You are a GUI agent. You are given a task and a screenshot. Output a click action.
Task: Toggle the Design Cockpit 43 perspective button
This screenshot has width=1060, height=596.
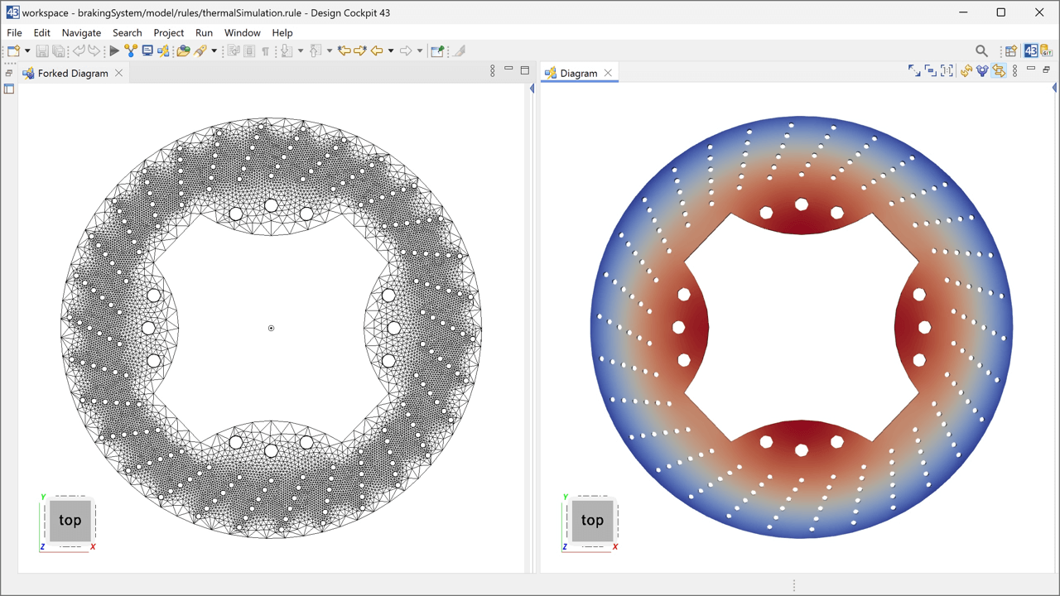tap(1030, 51)
